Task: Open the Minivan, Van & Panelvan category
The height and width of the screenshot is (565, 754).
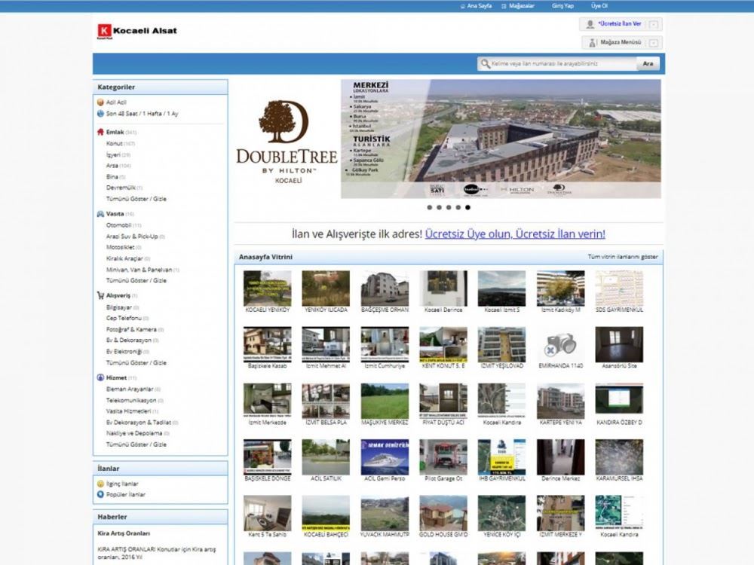Action: pos(139,270)
